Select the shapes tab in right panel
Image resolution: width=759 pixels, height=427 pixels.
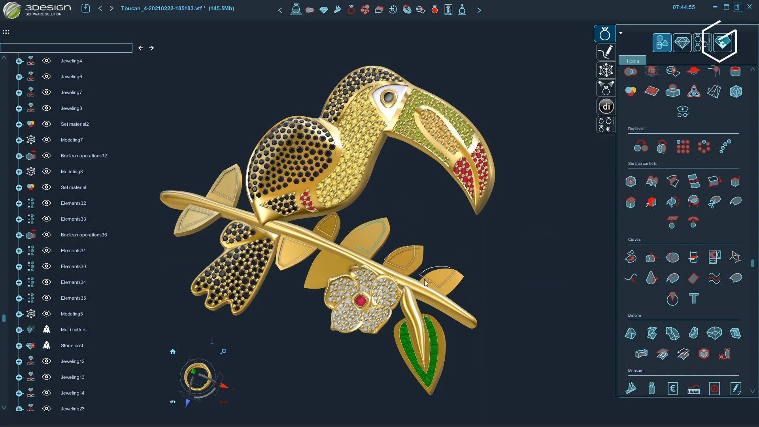(x=662, y=43)
